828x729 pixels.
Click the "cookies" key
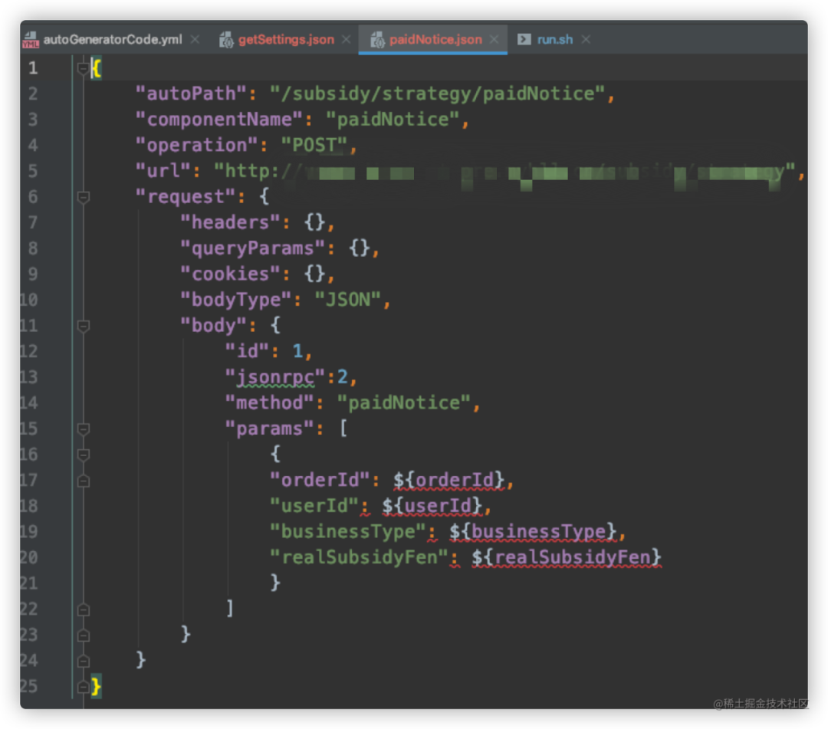click(230, 274)
